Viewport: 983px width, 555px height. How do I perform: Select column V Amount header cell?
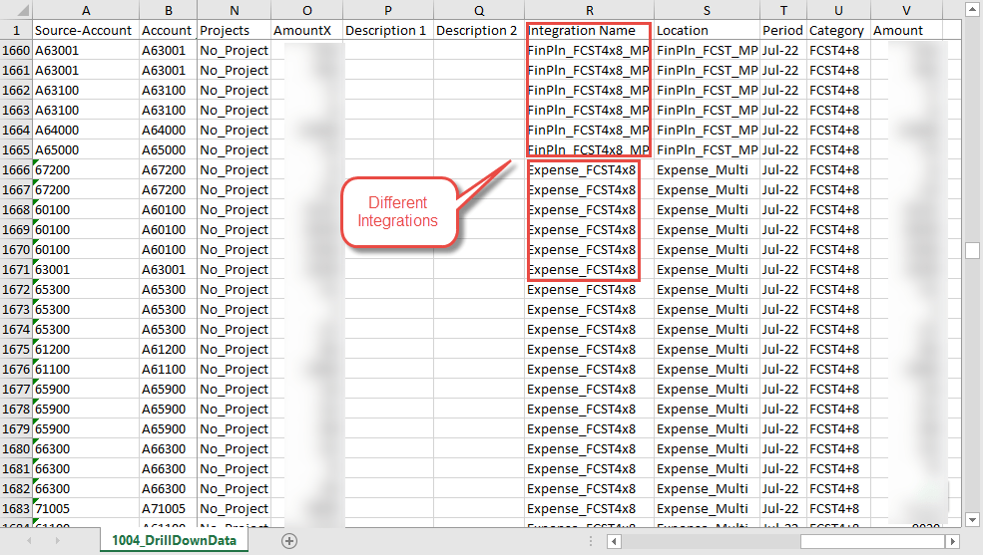908,30
